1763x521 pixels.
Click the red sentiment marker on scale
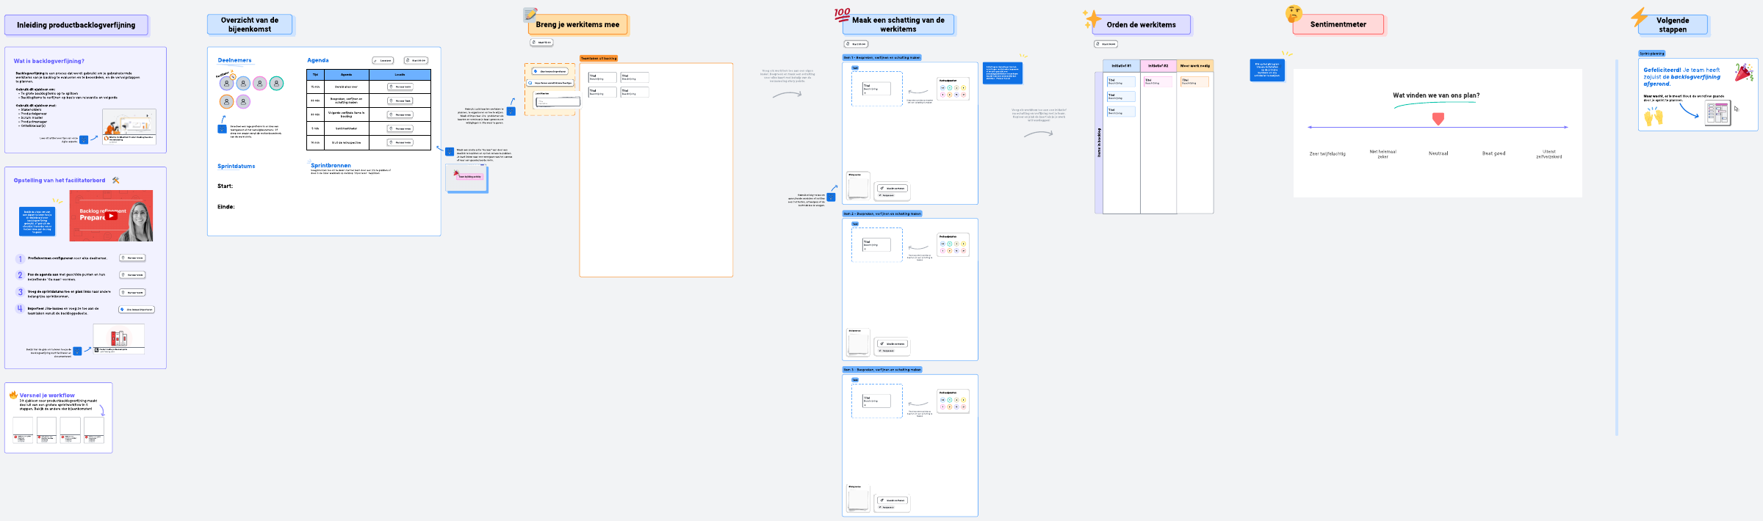coord(1438,119)
